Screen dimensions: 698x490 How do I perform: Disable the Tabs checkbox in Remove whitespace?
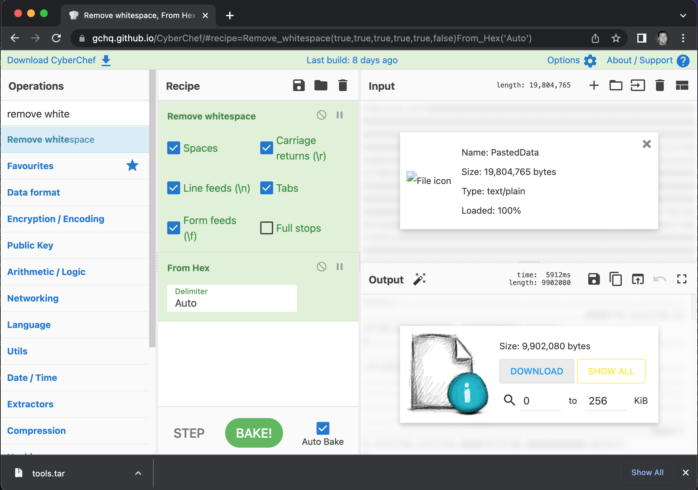(266, 188)
